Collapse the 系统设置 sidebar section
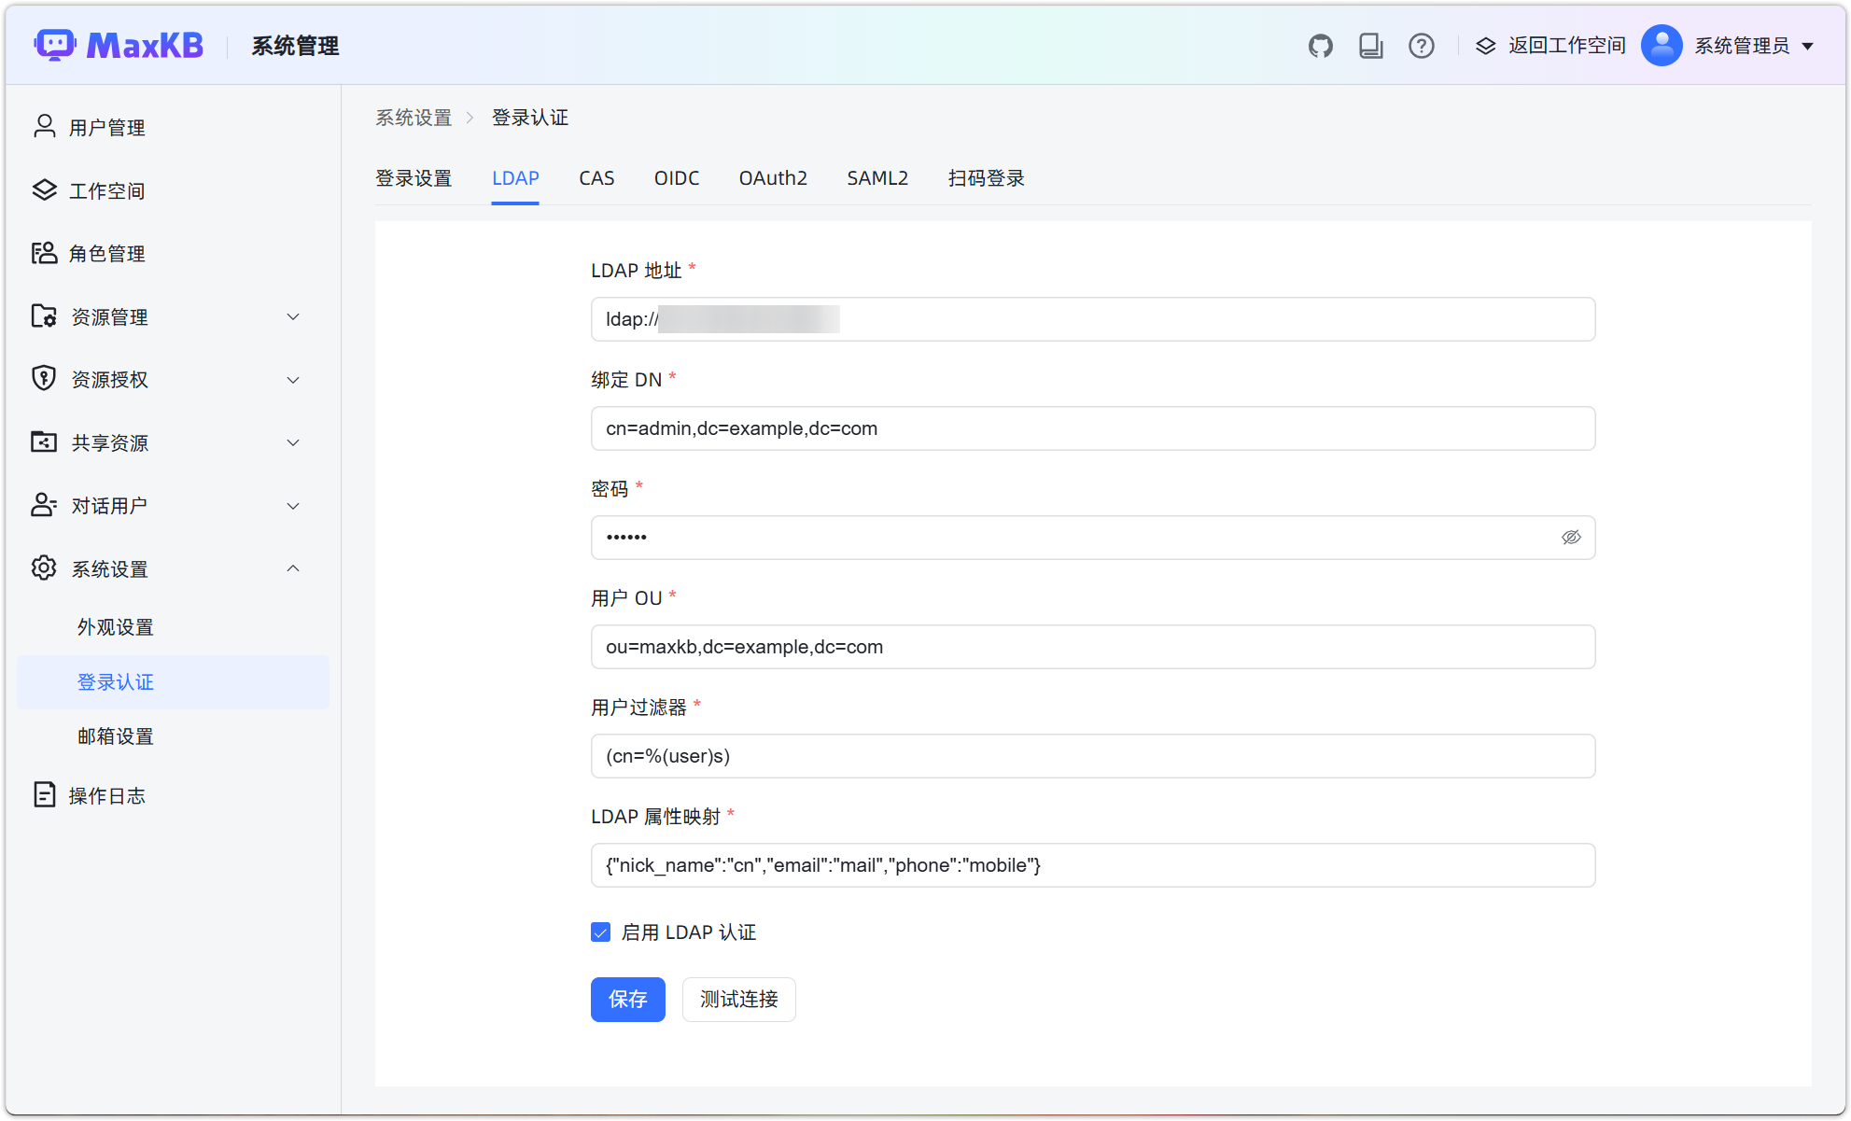Screen dimensions: 1851x1121 pyautogui.click(x=292, y=568)
